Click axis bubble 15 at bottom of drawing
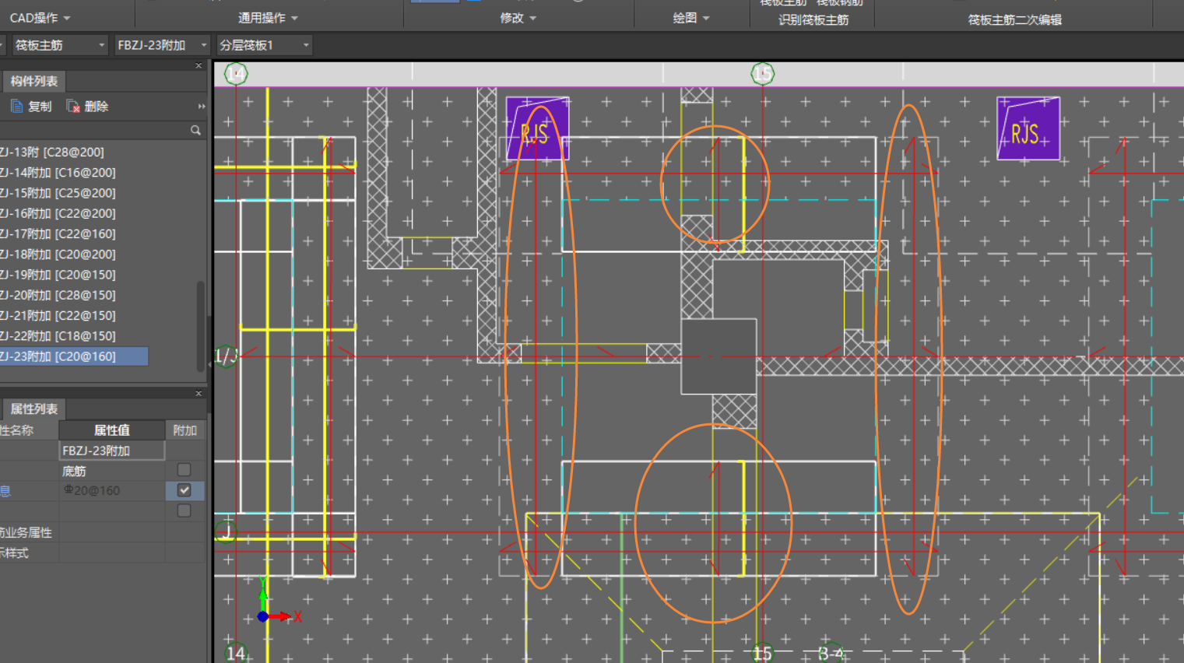 coord(763,653)
